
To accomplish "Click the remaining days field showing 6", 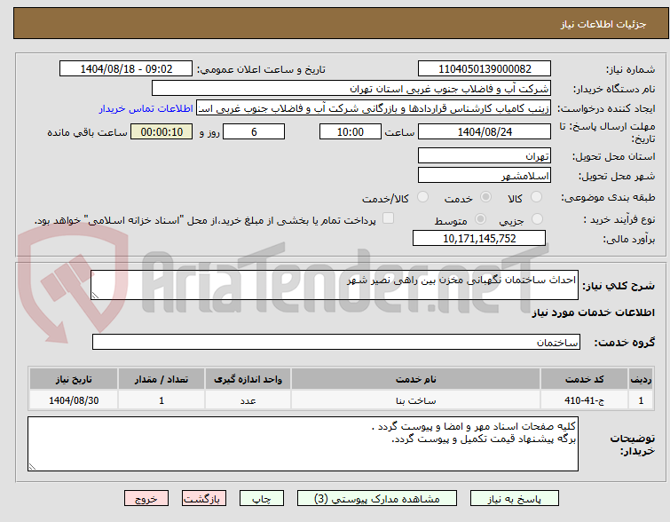I will 254,131.
